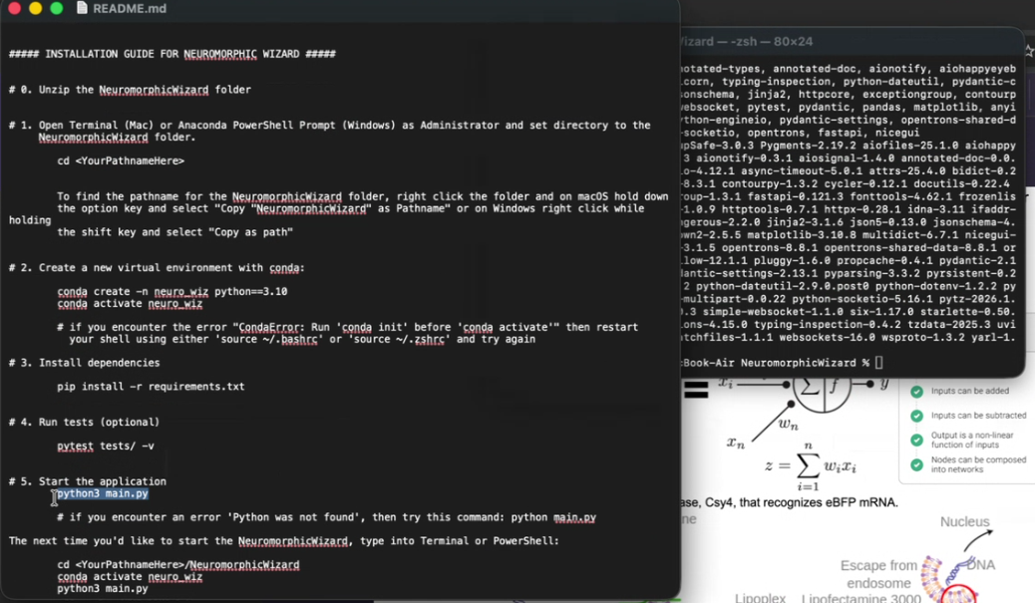Click the 'Csy4, that recognizes eBFP mRNA' text

tap(802, 502)
